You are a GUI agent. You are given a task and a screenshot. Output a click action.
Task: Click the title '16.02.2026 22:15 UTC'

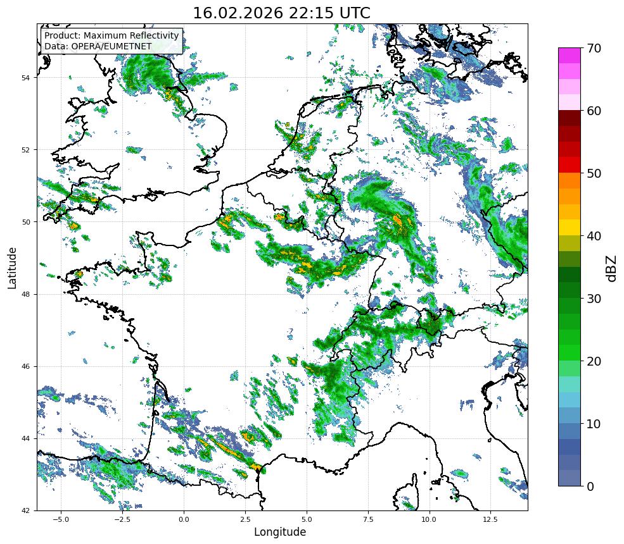tap(281, 13)
